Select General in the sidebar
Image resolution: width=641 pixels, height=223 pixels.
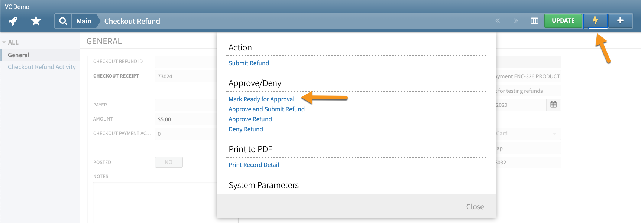19,55
